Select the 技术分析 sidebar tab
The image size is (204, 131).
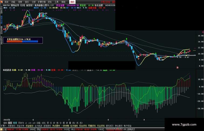(1, 20)
